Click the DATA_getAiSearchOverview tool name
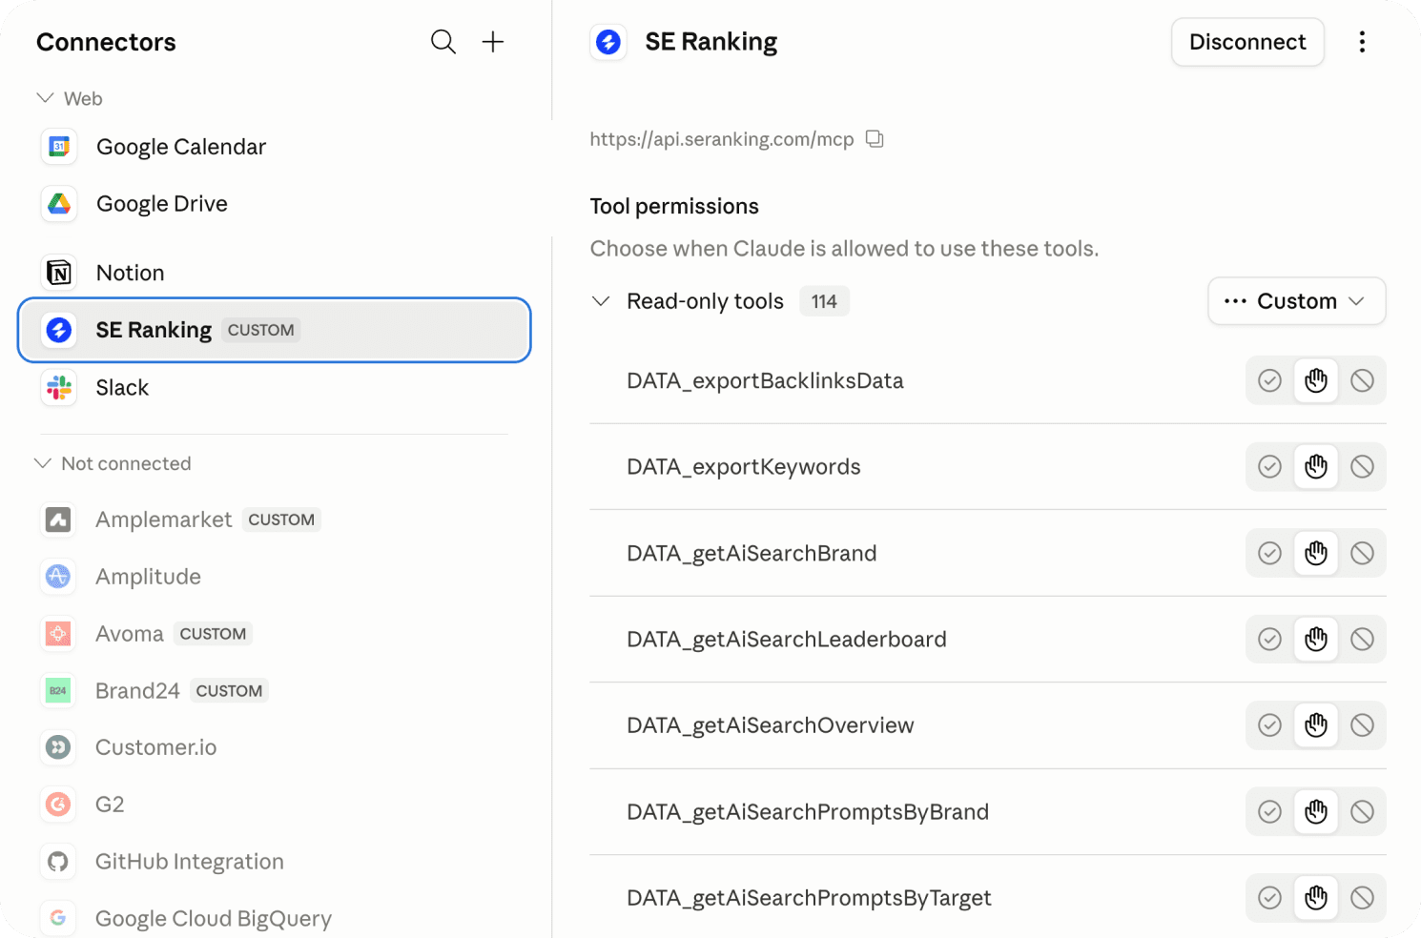 pos(771,725)
